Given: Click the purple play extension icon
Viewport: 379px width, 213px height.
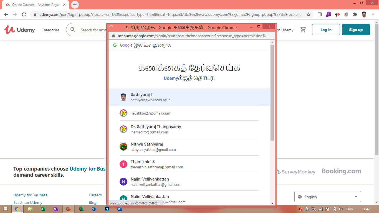Looking at the screenshot, I should pyautogui.click(x=329, y=14).
